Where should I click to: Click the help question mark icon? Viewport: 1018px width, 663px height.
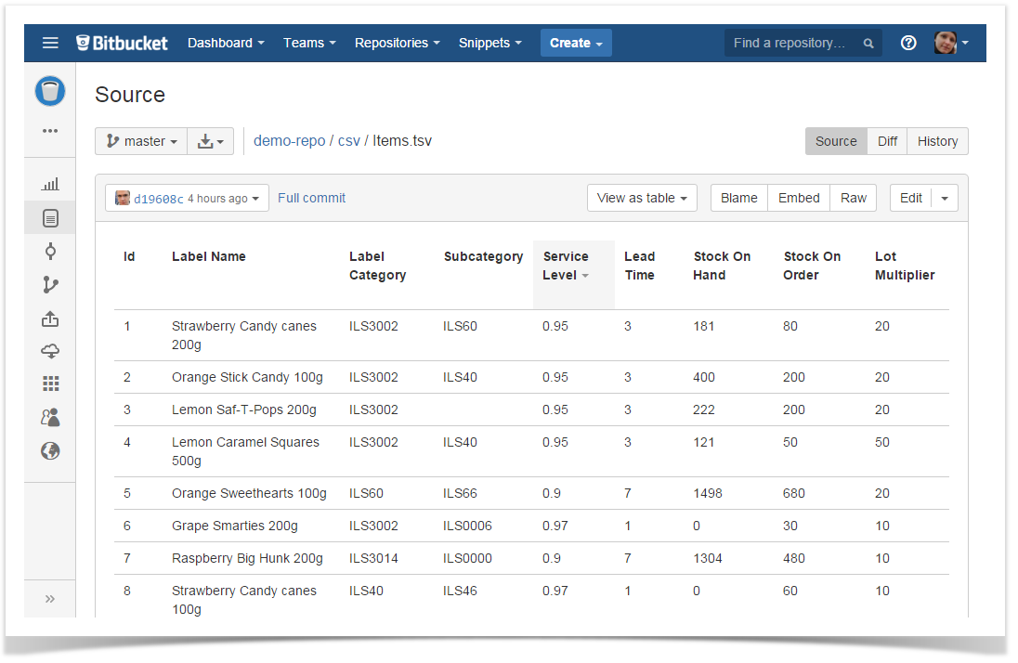click(x=908, y=43)
